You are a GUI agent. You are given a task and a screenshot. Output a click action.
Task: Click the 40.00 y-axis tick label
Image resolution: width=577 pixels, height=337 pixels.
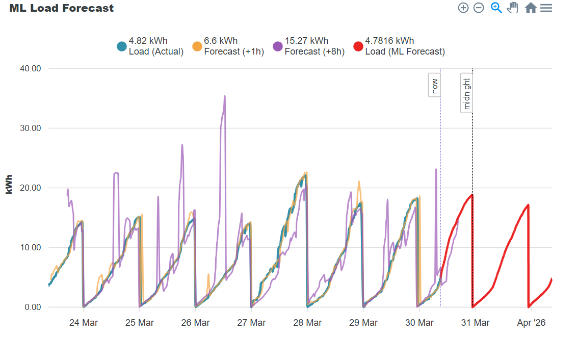(x=31, y=68)
